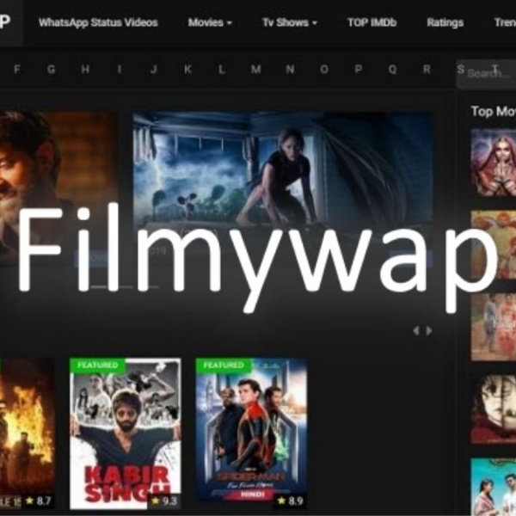The width and height of the screenshot is (516, 516).
Task: Click the FEATURED badge on Kabir Singh
Action: pyautogui.click(x=97, y=365)
